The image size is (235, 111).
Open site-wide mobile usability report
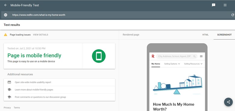(x=33, y=82)
